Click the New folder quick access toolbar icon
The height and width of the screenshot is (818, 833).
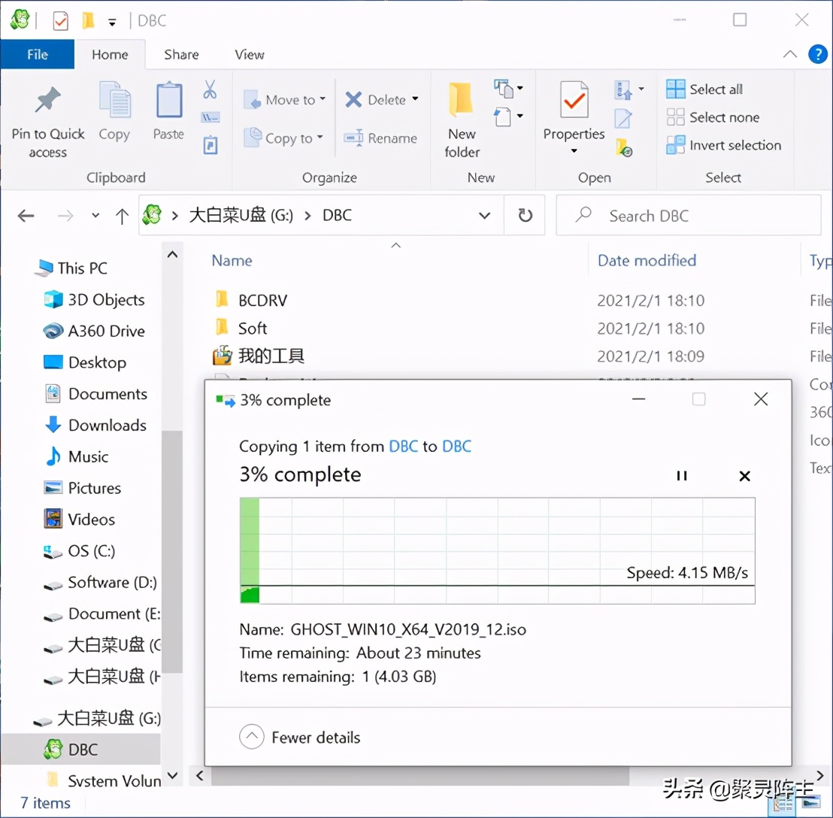click(88, 21)
